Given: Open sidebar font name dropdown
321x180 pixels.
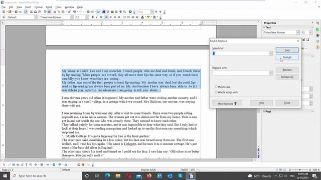Looking at the screenshot, I should (298, 32).
